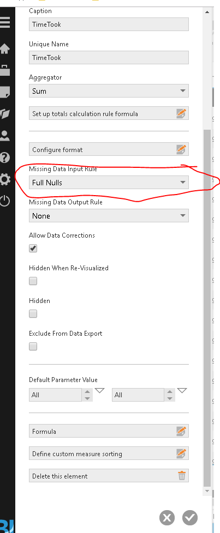This screenshot has width=220, height=533.
Task: Go to the Home icon in sidebar
Action: [5, 49]
